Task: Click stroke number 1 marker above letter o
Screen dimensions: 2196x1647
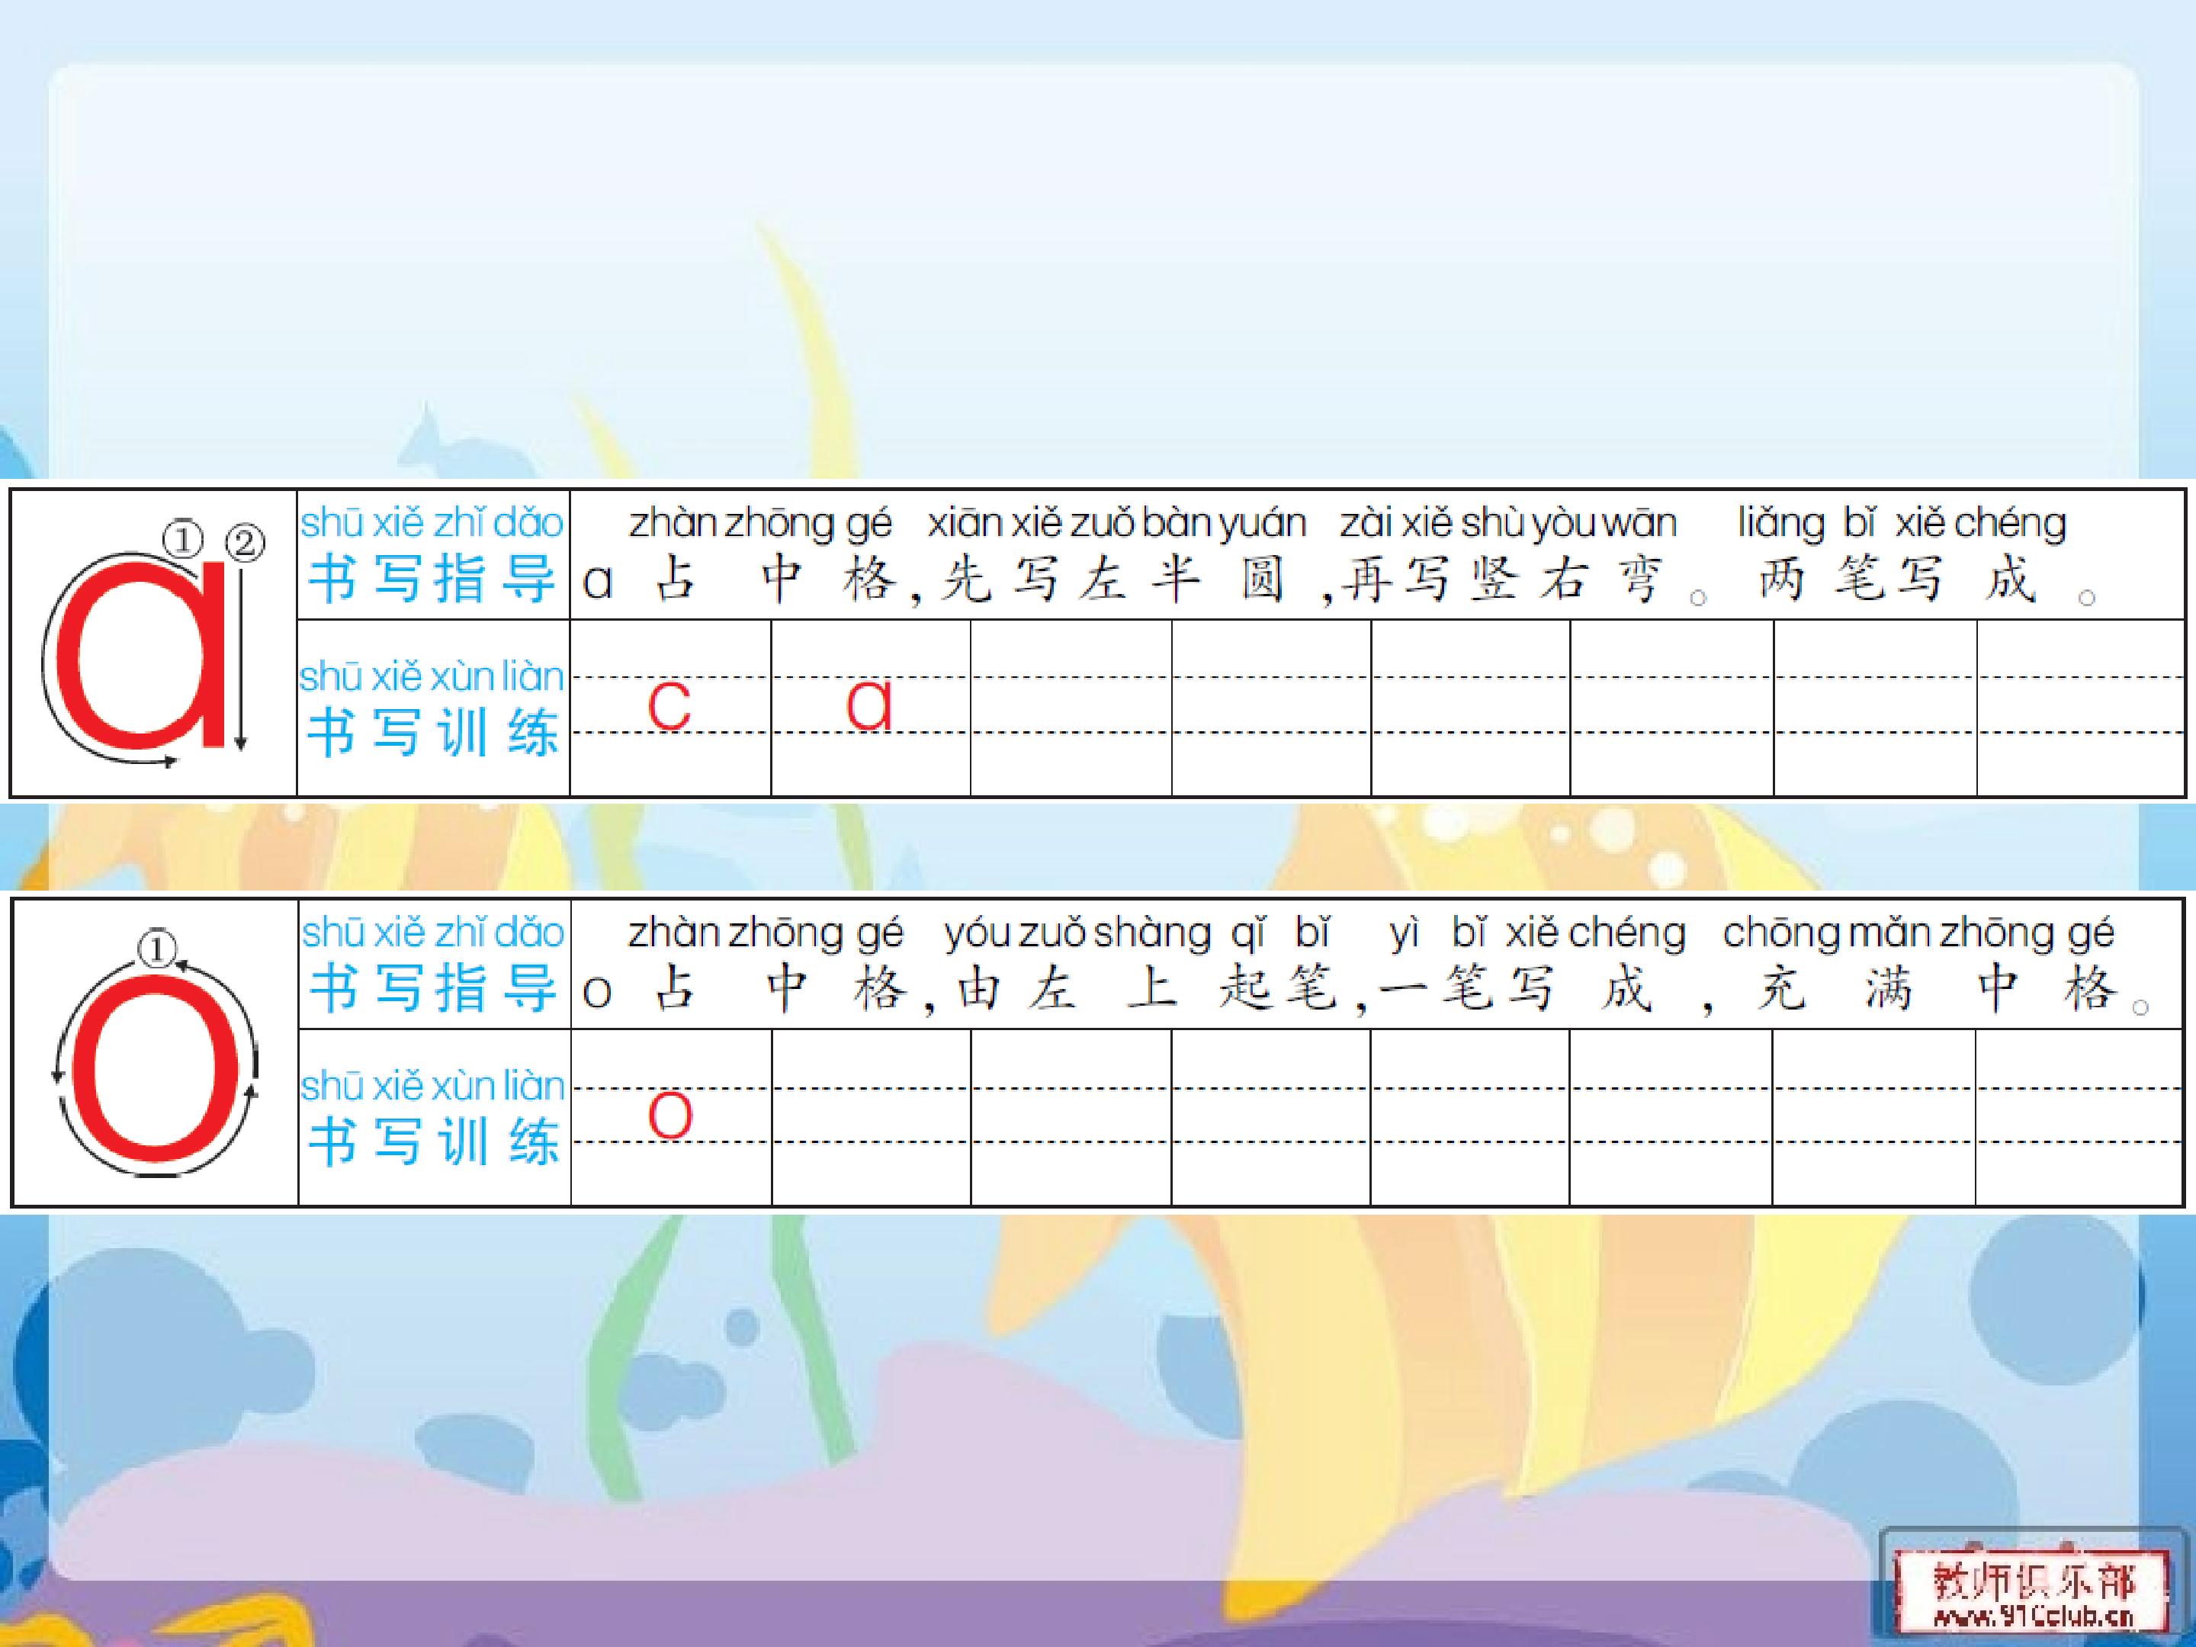Action: click(157, 949)
